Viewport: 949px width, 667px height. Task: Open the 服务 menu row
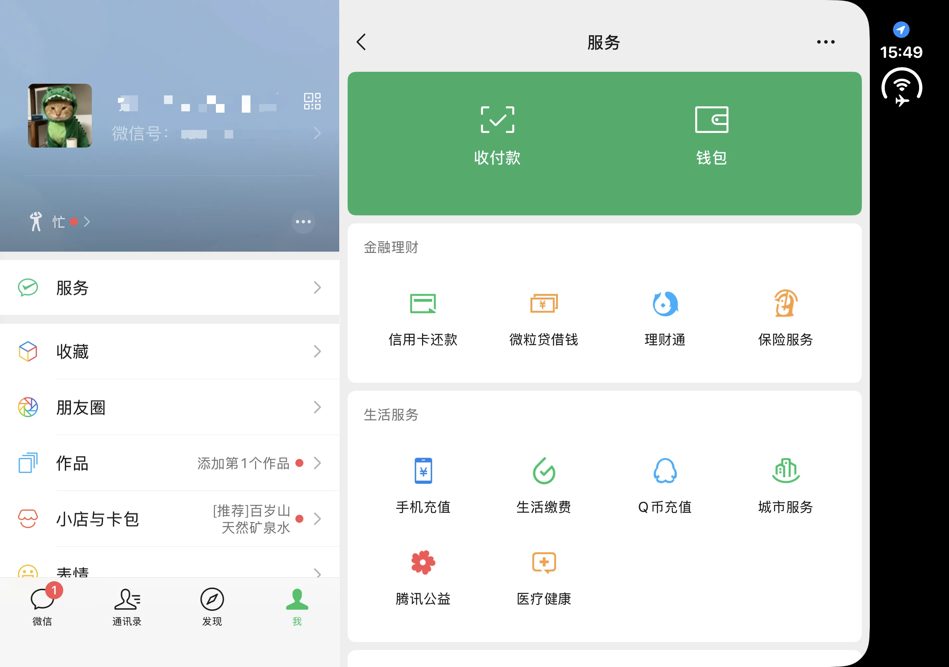pos(169,287)
